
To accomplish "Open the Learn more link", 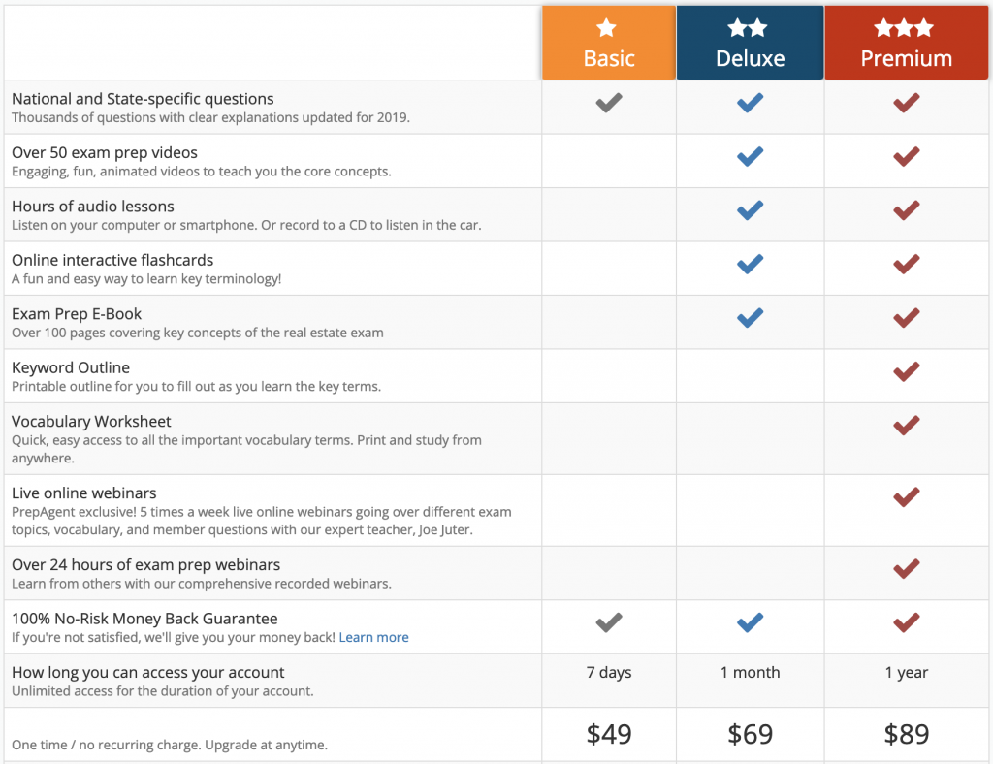I will click(373, 637).
